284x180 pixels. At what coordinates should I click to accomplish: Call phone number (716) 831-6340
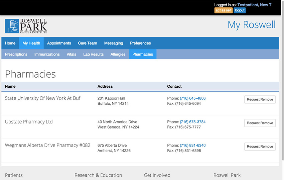(193, 146)
